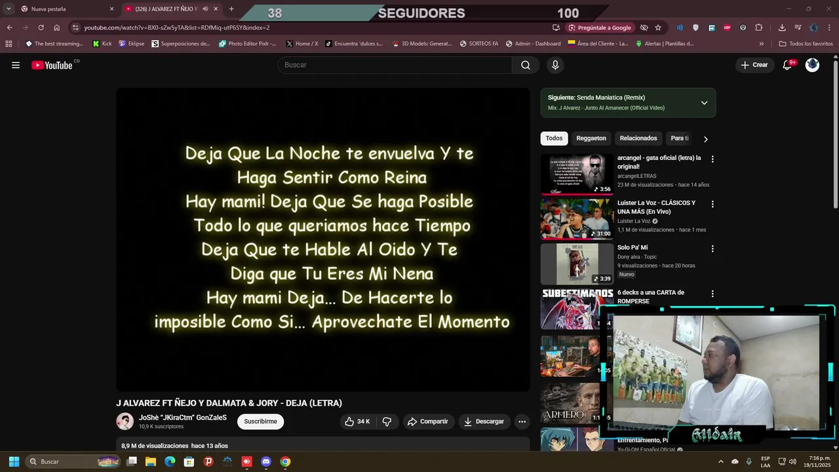Screen dimensions: 839x472
Task: View site information in address bar
Action: coord(75,28)
